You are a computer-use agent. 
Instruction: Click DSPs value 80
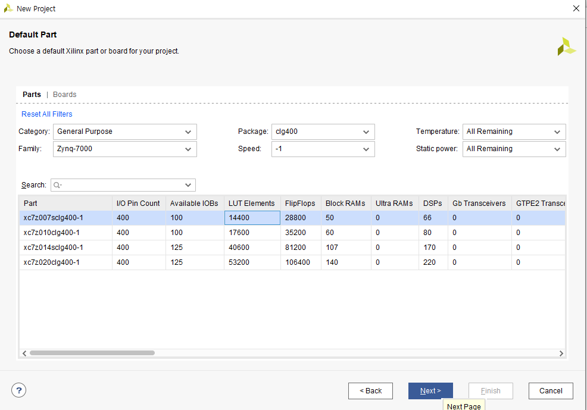tap(433, 233)
